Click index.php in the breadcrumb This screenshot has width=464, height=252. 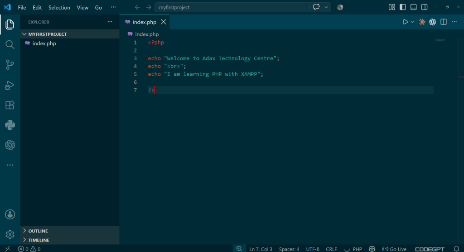(147, 34)
